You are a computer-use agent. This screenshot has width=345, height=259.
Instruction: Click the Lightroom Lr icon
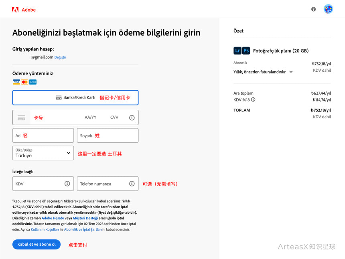pyautogui.click(x=237, y=51)
